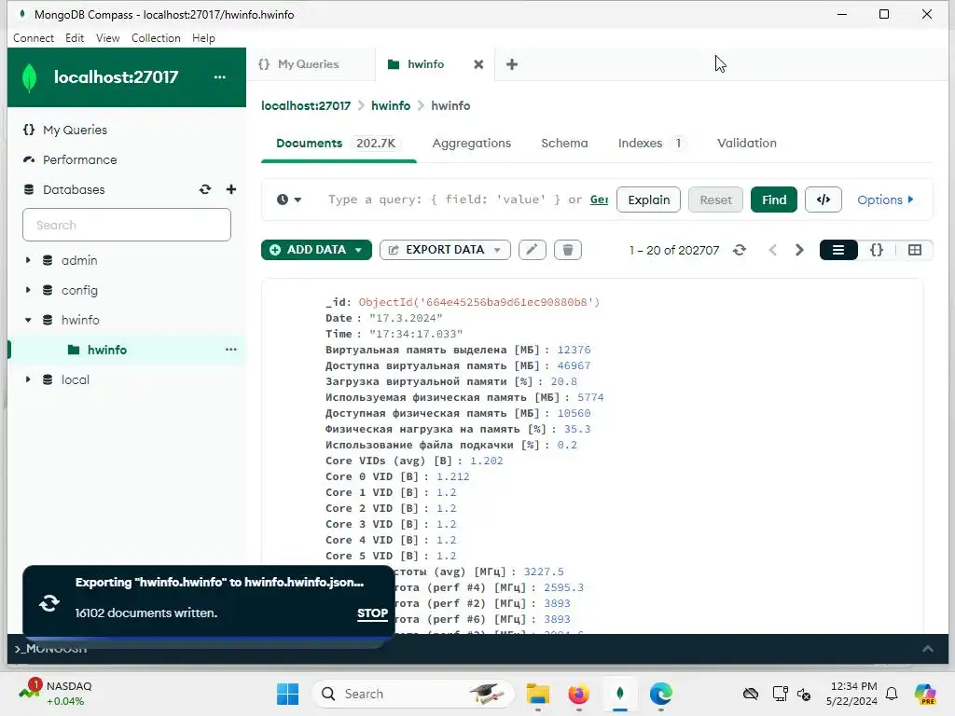Click hwinfo database link in breadcrumb
Screen dimensions: 955x716
(391, 106)
